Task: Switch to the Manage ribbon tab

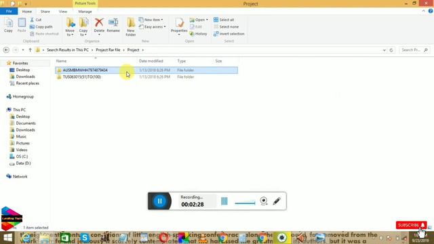Action: click(85, 12)
